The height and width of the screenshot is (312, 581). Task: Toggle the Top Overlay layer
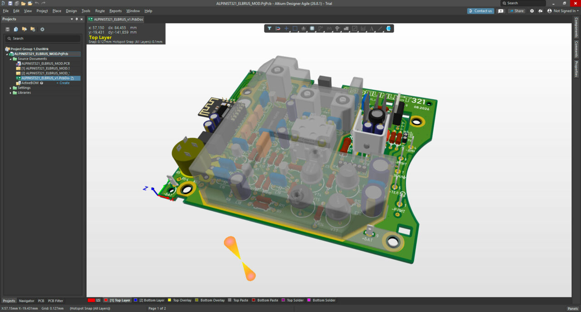point(169,300)
